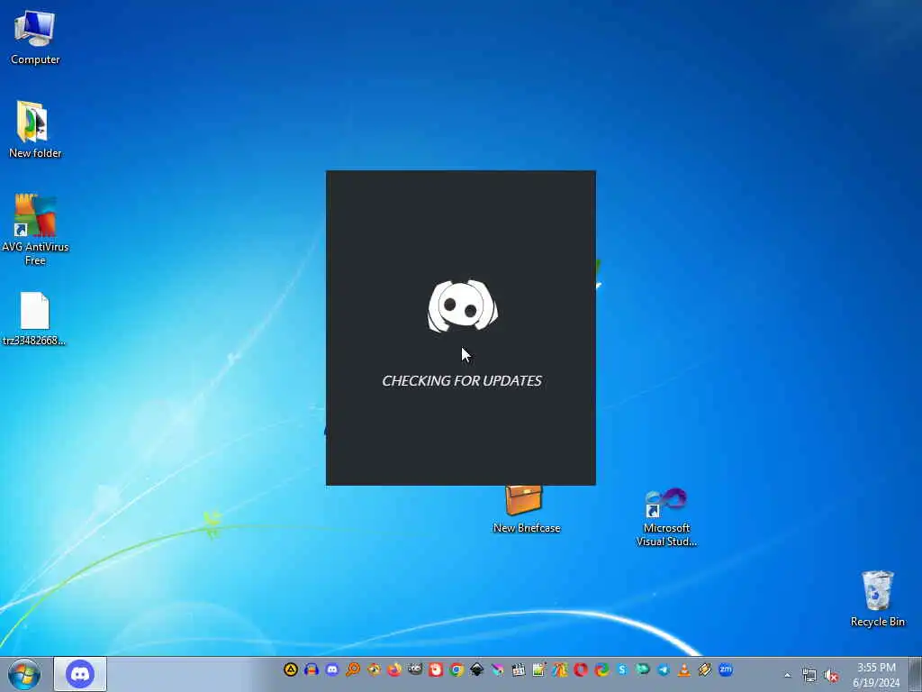The height and width of the screenshot is (692, 922).
Task: Launch GIMP from the taskbar
Action: [x=415, y=669]
